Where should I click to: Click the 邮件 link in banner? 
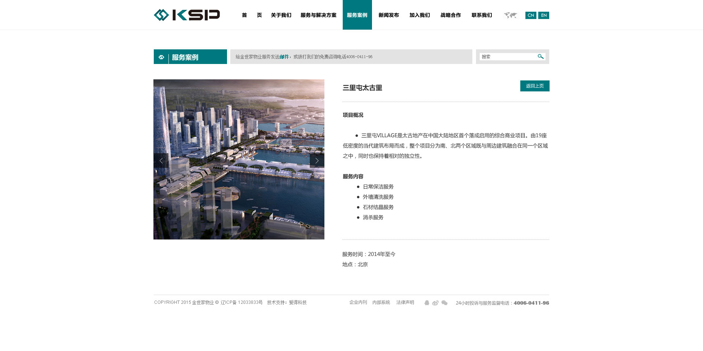coord(284,57)
